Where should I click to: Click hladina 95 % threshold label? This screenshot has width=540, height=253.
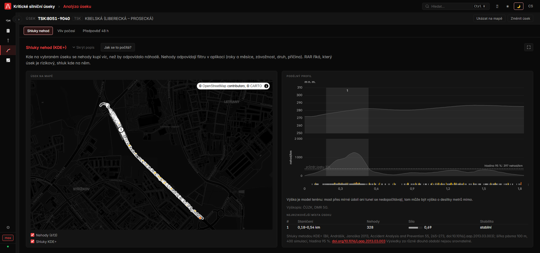[x=503, y=166]
